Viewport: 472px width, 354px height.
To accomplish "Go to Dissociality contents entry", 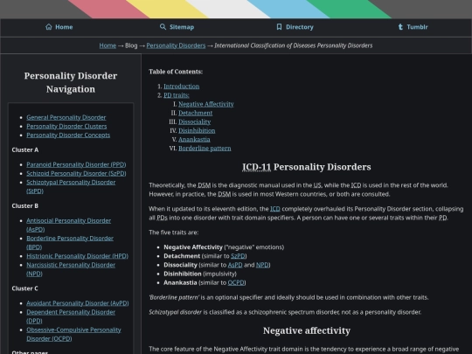I will [x=194, y=121].
